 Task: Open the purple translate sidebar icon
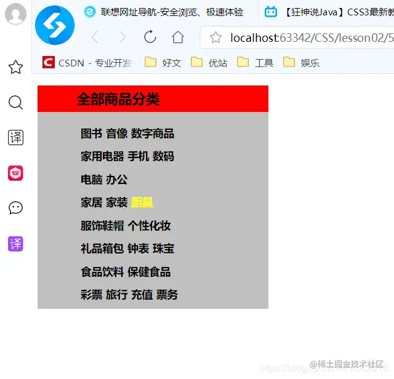(x=15, y=244)
